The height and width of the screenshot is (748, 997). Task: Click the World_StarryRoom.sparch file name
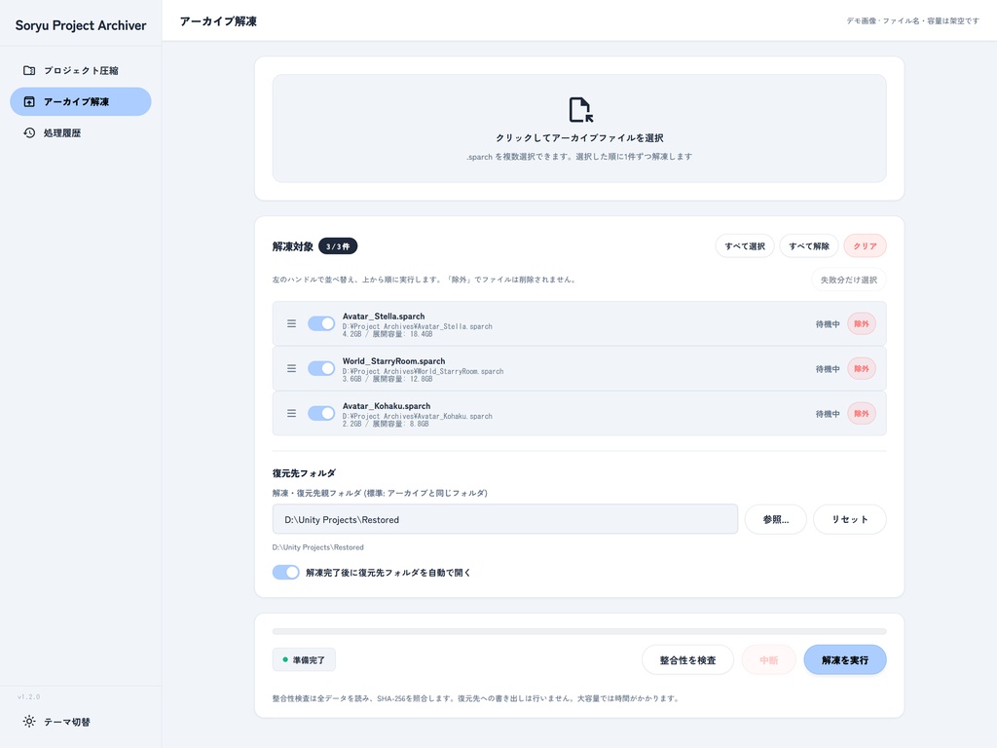pos(393,361)
